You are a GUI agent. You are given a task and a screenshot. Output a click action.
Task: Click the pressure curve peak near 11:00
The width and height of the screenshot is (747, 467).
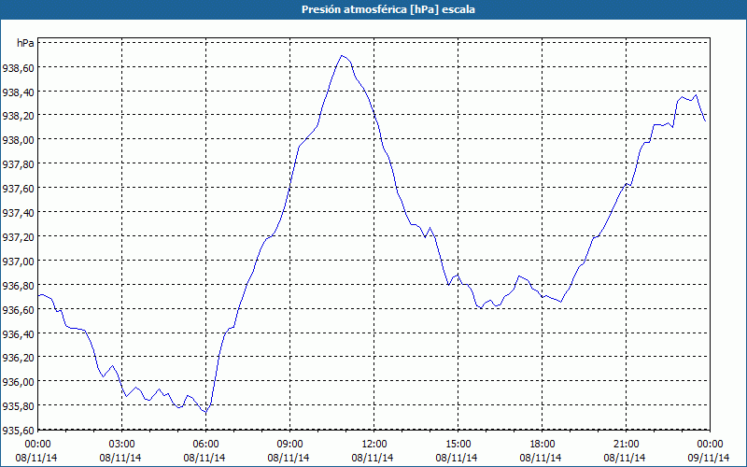click(x=342, y=56)
